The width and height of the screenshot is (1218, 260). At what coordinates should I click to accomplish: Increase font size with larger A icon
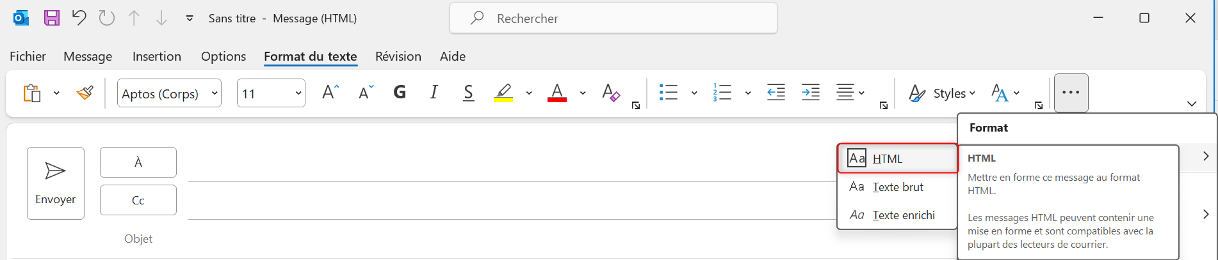[x=330, y=93]
